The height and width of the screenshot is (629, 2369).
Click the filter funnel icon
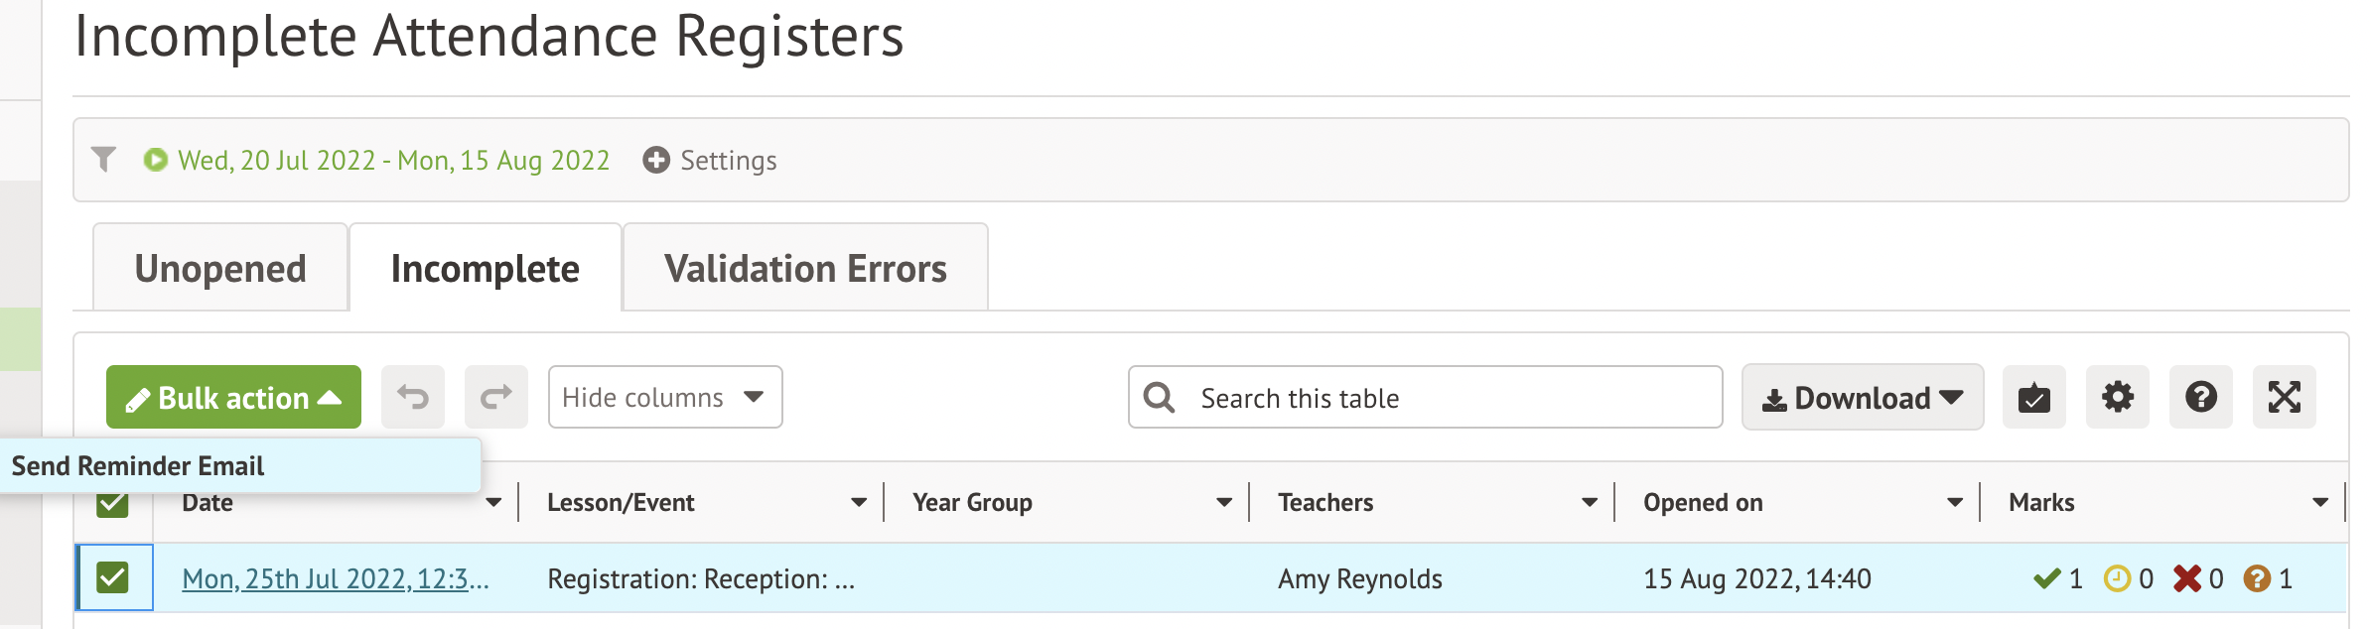(x=103, y=160)
